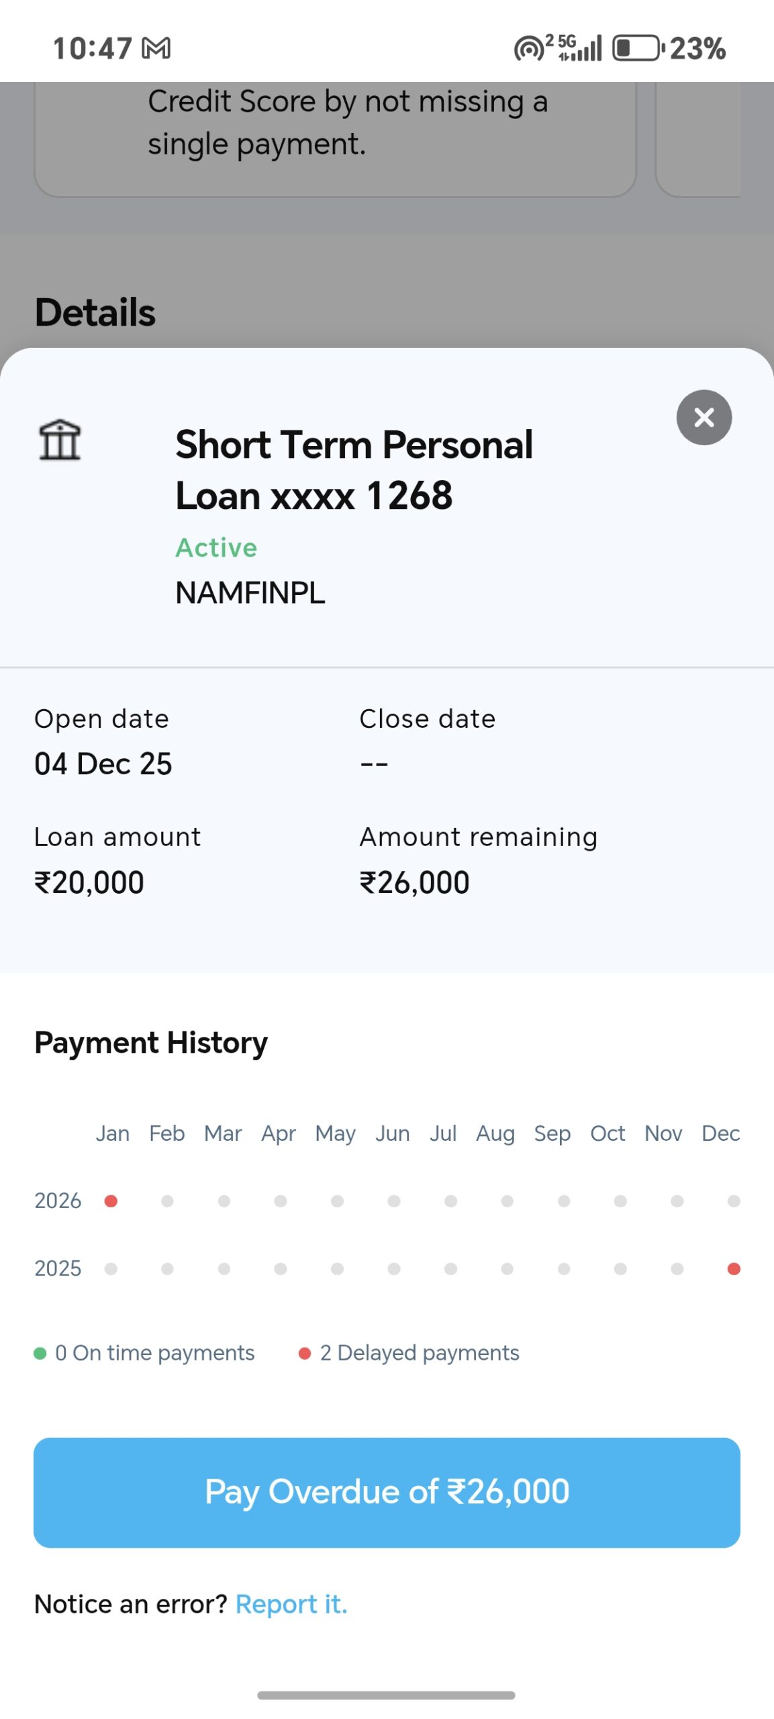774x1719 pixels.
Task: Select the red December 2025 payment dot
Action: (x=734, y=1268)
